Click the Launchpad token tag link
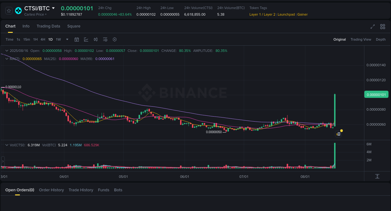Screen dimensions: 391x211 [x=286, y=14]
